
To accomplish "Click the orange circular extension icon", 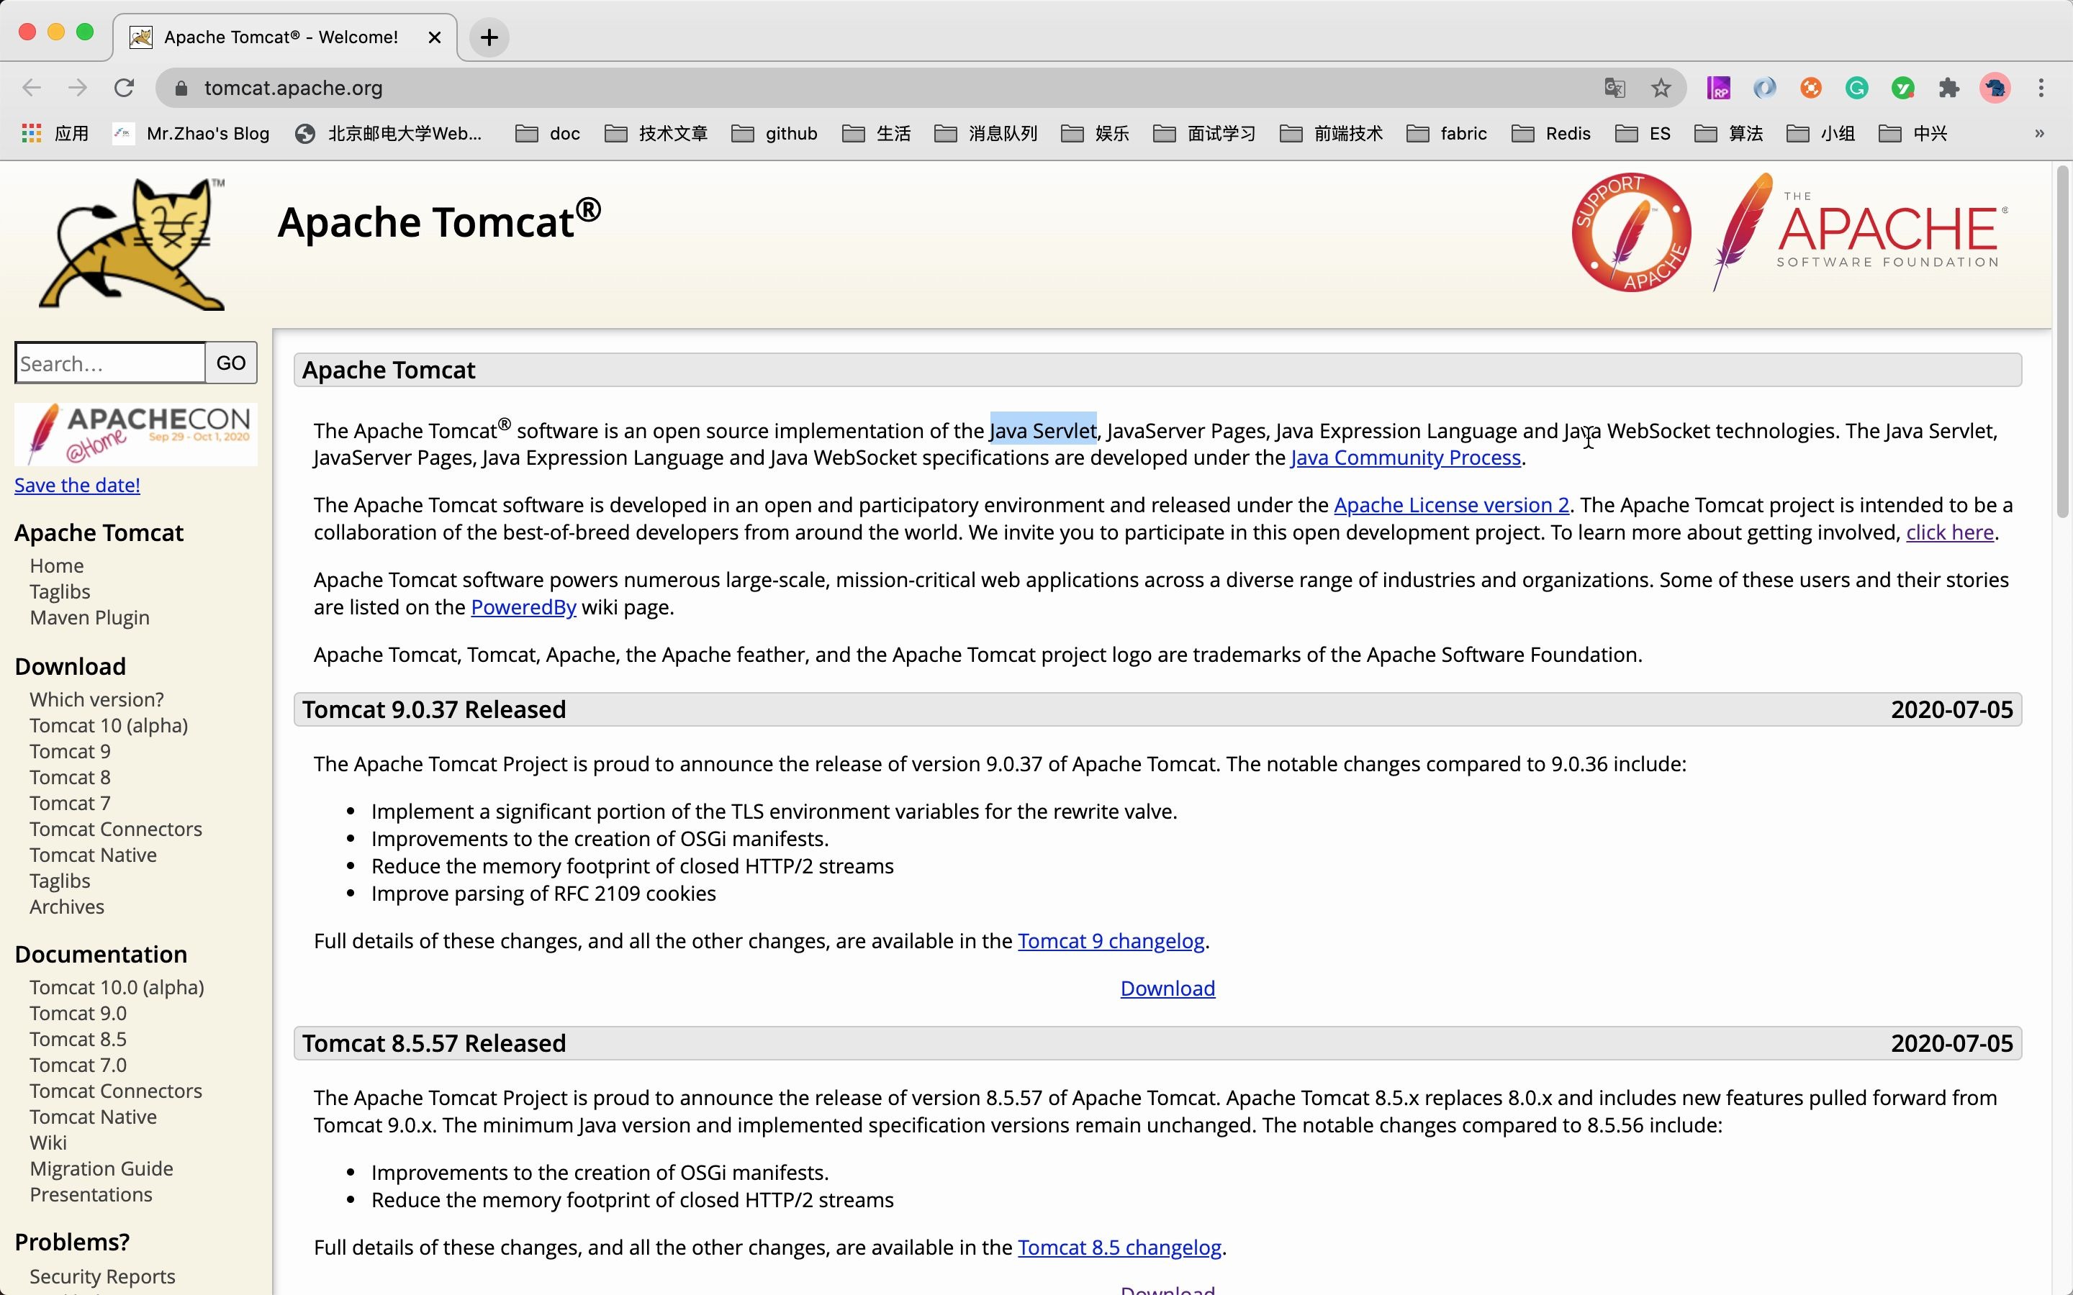I will (x=1811, y=87).
